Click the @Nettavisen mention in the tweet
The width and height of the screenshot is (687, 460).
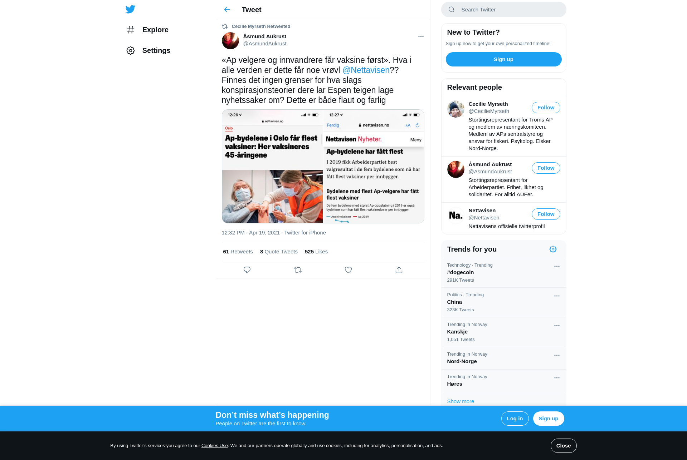pos(366,70)
